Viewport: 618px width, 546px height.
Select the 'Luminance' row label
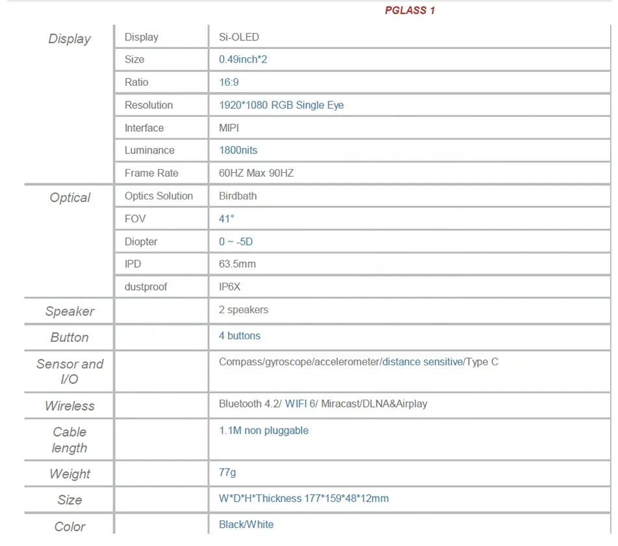click(x=149, y=150)
